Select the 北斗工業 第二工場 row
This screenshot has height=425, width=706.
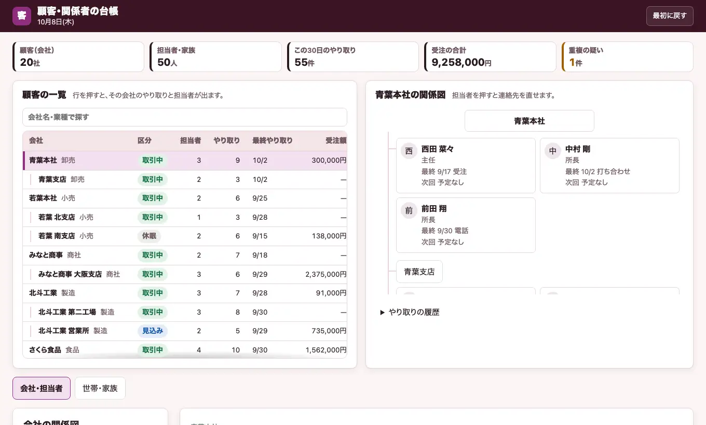pos(185,312)
